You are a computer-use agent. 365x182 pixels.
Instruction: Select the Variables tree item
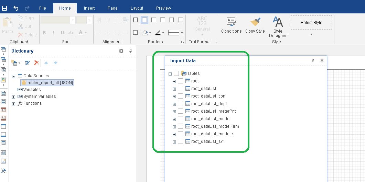29,90
